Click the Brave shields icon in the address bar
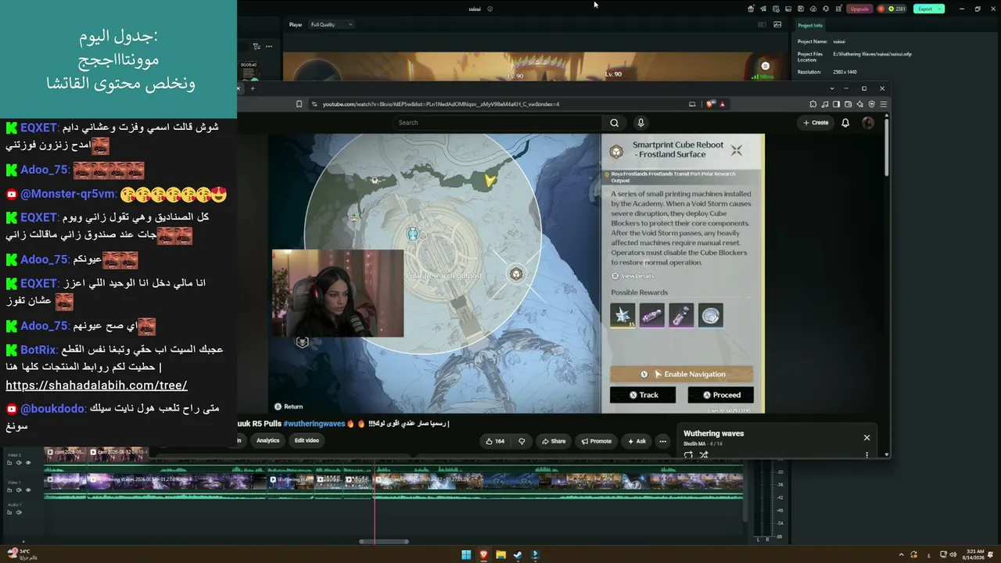1001x563 pixels. (x=709, y=104)
